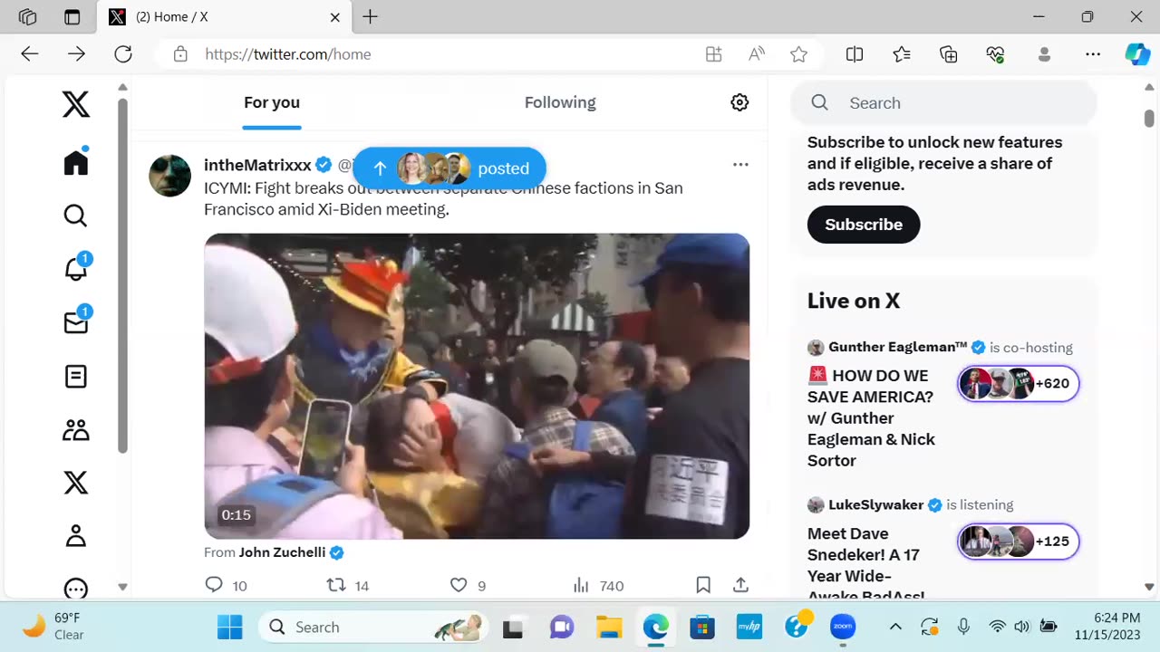Image resolution: width=1160 pixels, height=652 pixels.
Task: Open Read aloud icon in address bar
Action: [x=757, y=54]
